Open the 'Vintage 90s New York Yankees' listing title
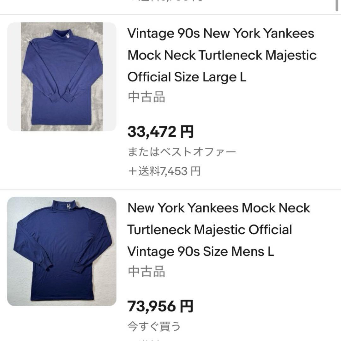The image size is (341, 341). [221, 33]
